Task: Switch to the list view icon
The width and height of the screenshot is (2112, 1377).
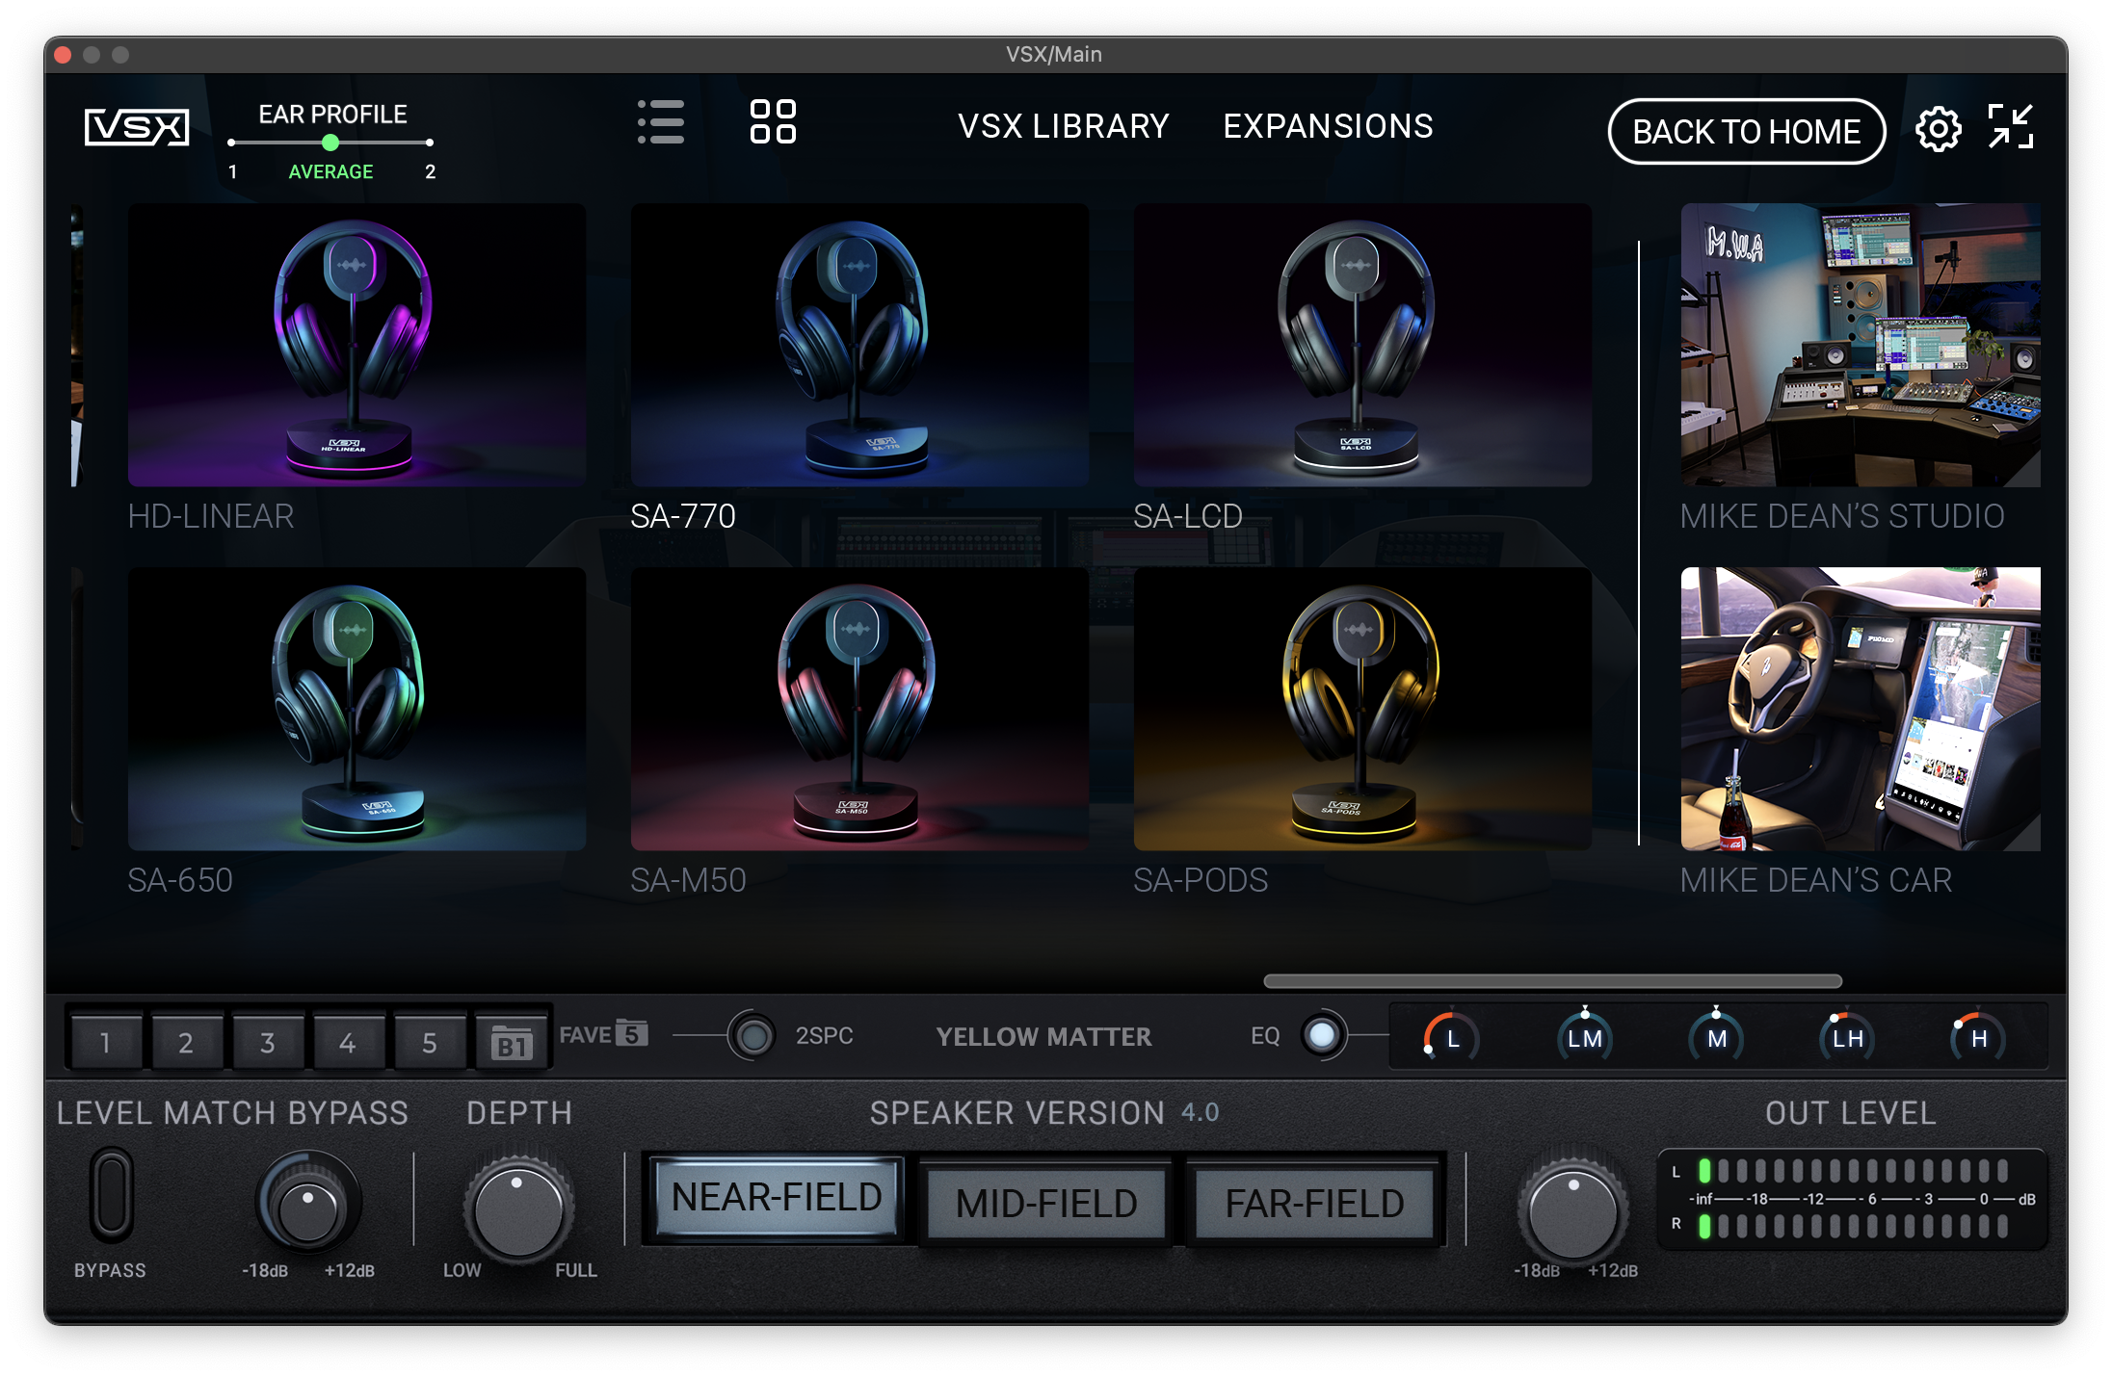Action: point(661,123)
